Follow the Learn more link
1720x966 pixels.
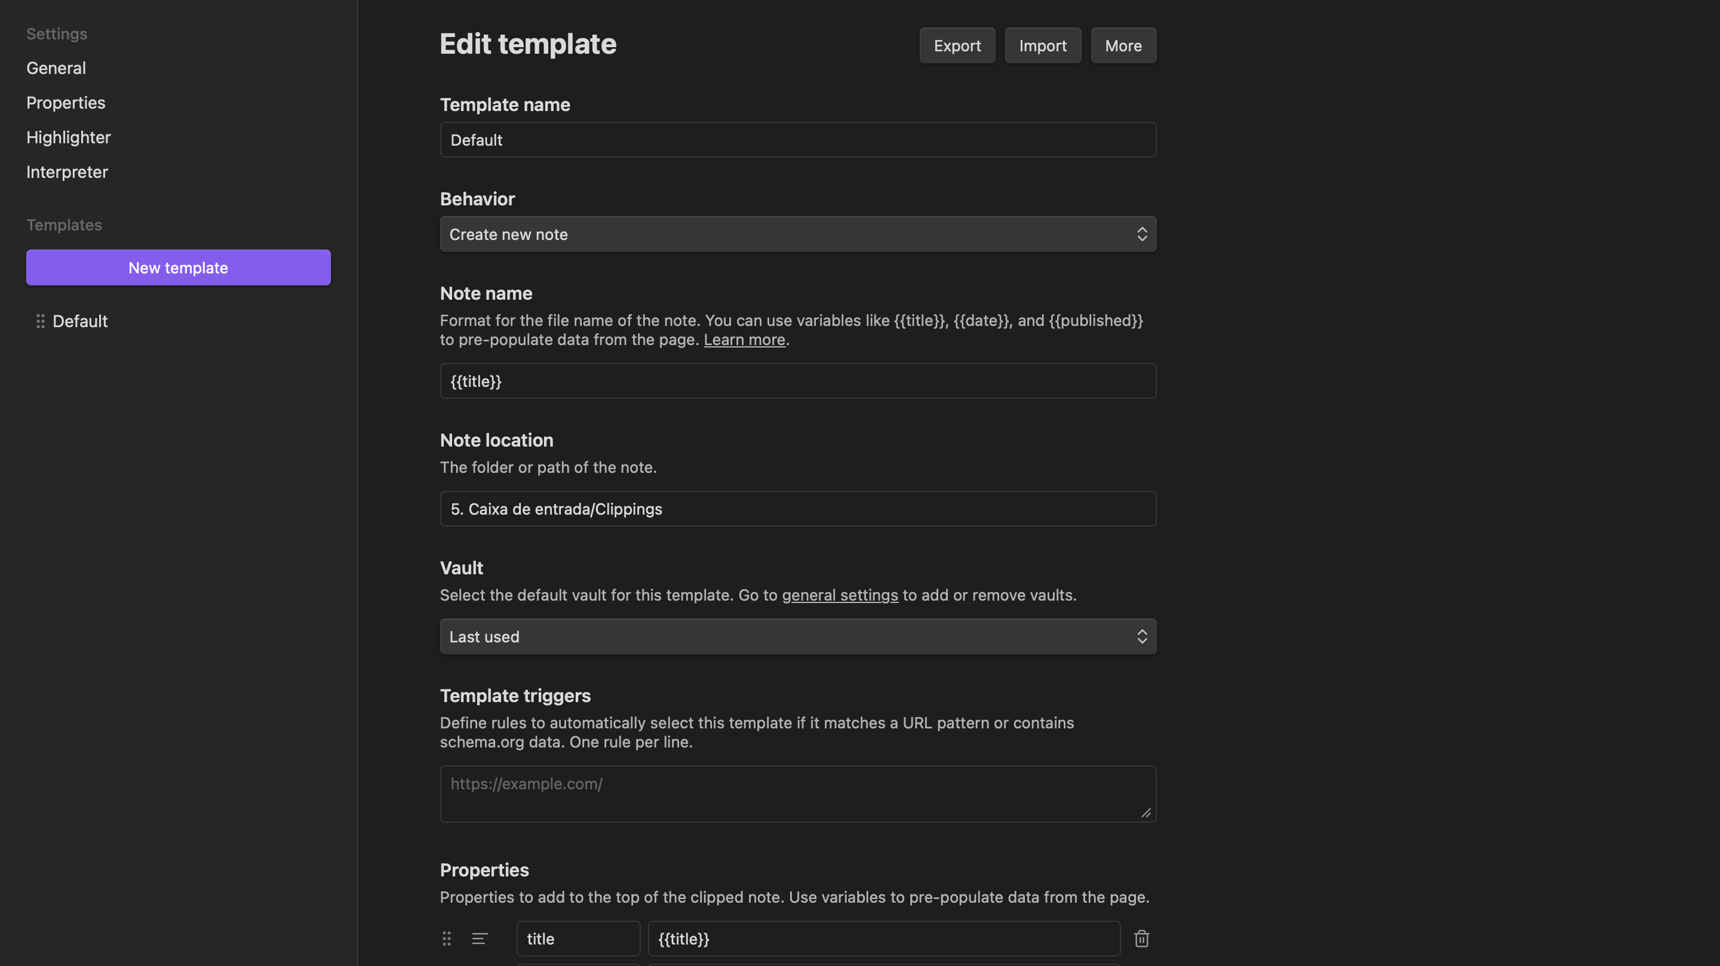(744, 340)
